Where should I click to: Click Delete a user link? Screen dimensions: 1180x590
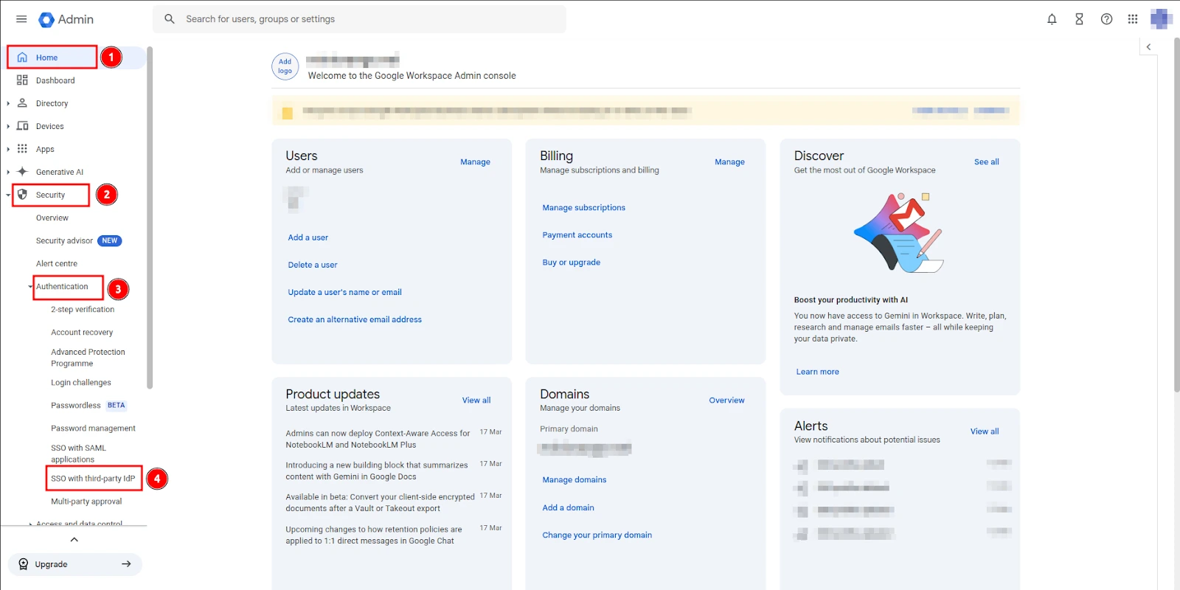point(313,265)
